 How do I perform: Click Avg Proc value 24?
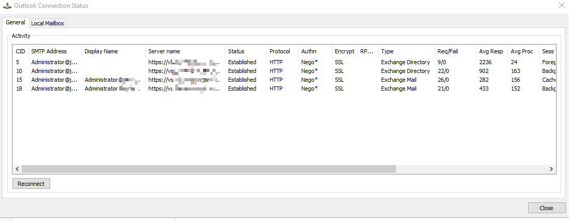(514, 62)
